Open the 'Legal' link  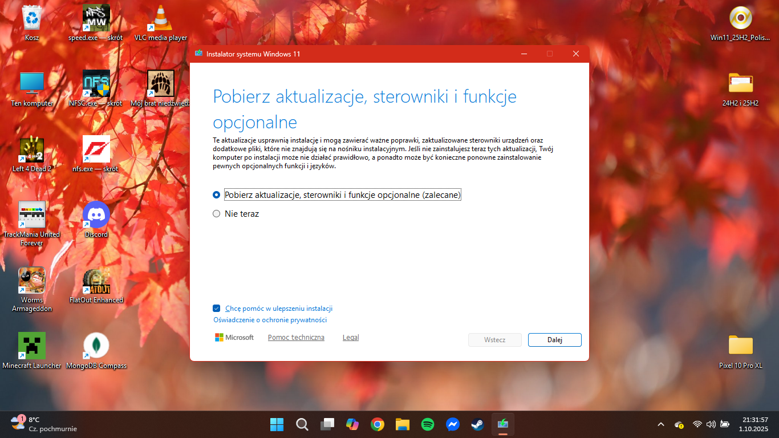351,338
